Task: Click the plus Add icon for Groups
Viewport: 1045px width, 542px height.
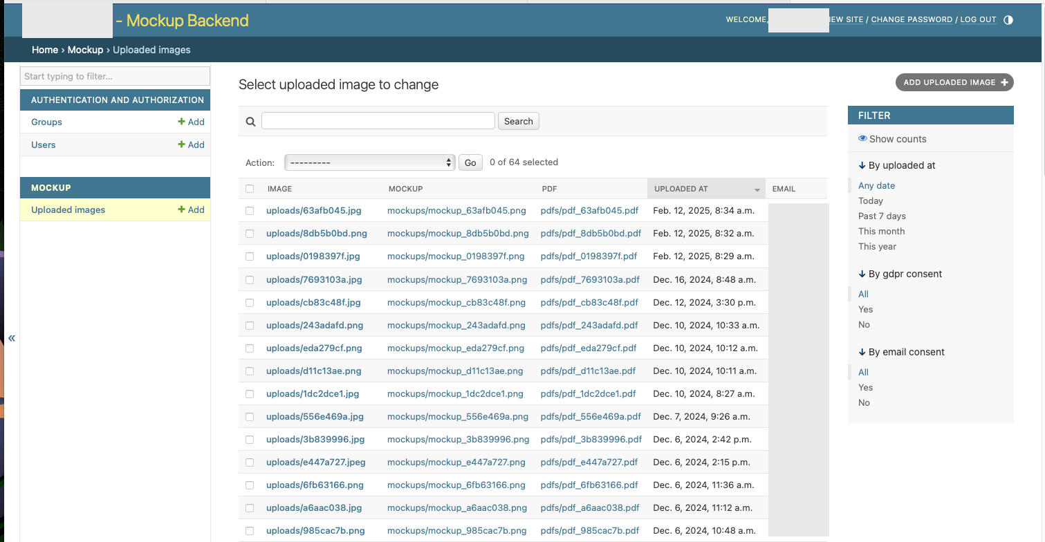Action: pos(182,122)
